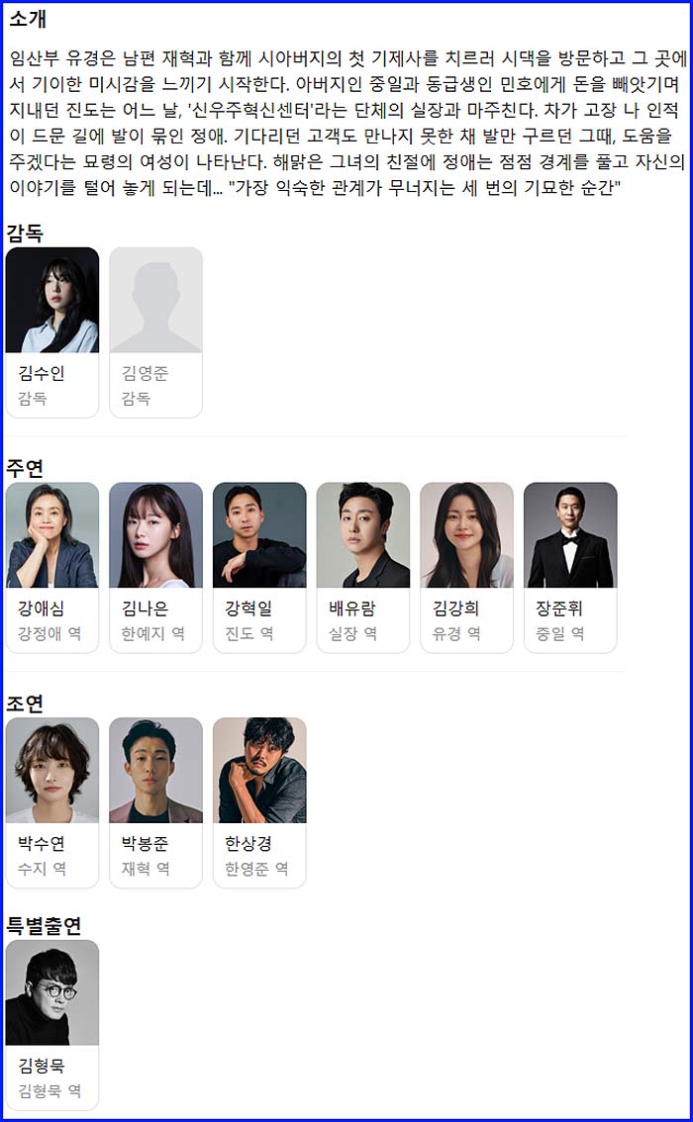Select 김나은's portrait thumbnail
Image resolution: width=693 pixels, height=1122 pixels.
point(156,535)
